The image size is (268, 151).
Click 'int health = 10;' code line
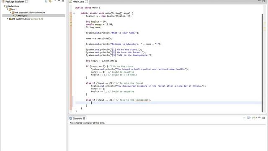pos(96,21)
